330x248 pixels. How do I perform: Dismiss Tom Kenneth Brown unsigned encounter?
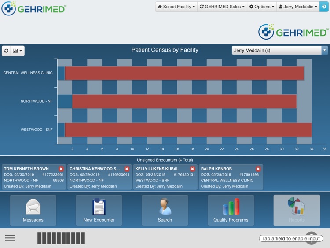tap(61, 169)
